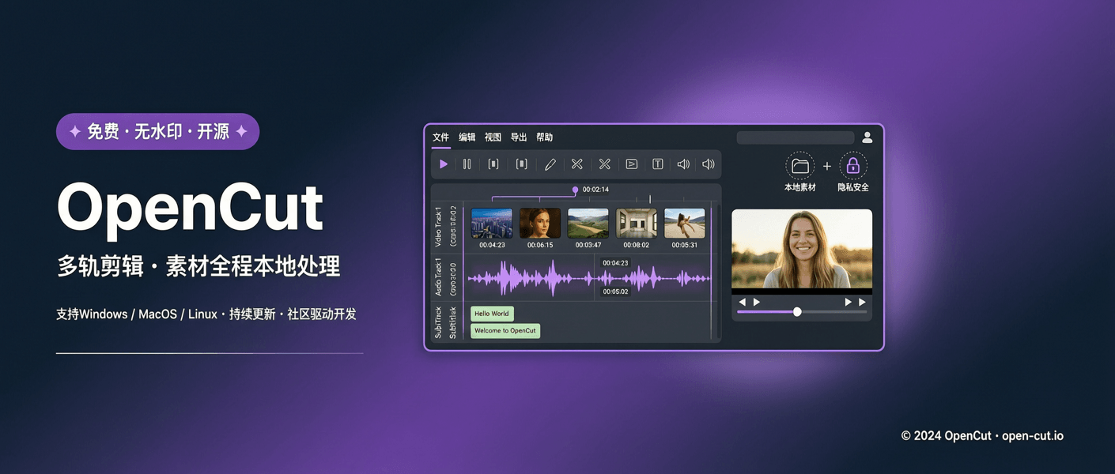The image size is (1115, 474).
Task: Click the rewind left-arrow under the preview
Action: 742,303
